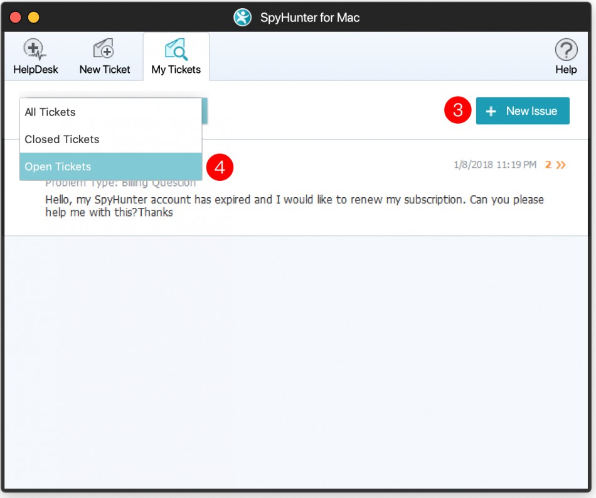Select the My Tickets magnifier icon
Viewport: 596px width, 498px height.
tap(176, 50)
